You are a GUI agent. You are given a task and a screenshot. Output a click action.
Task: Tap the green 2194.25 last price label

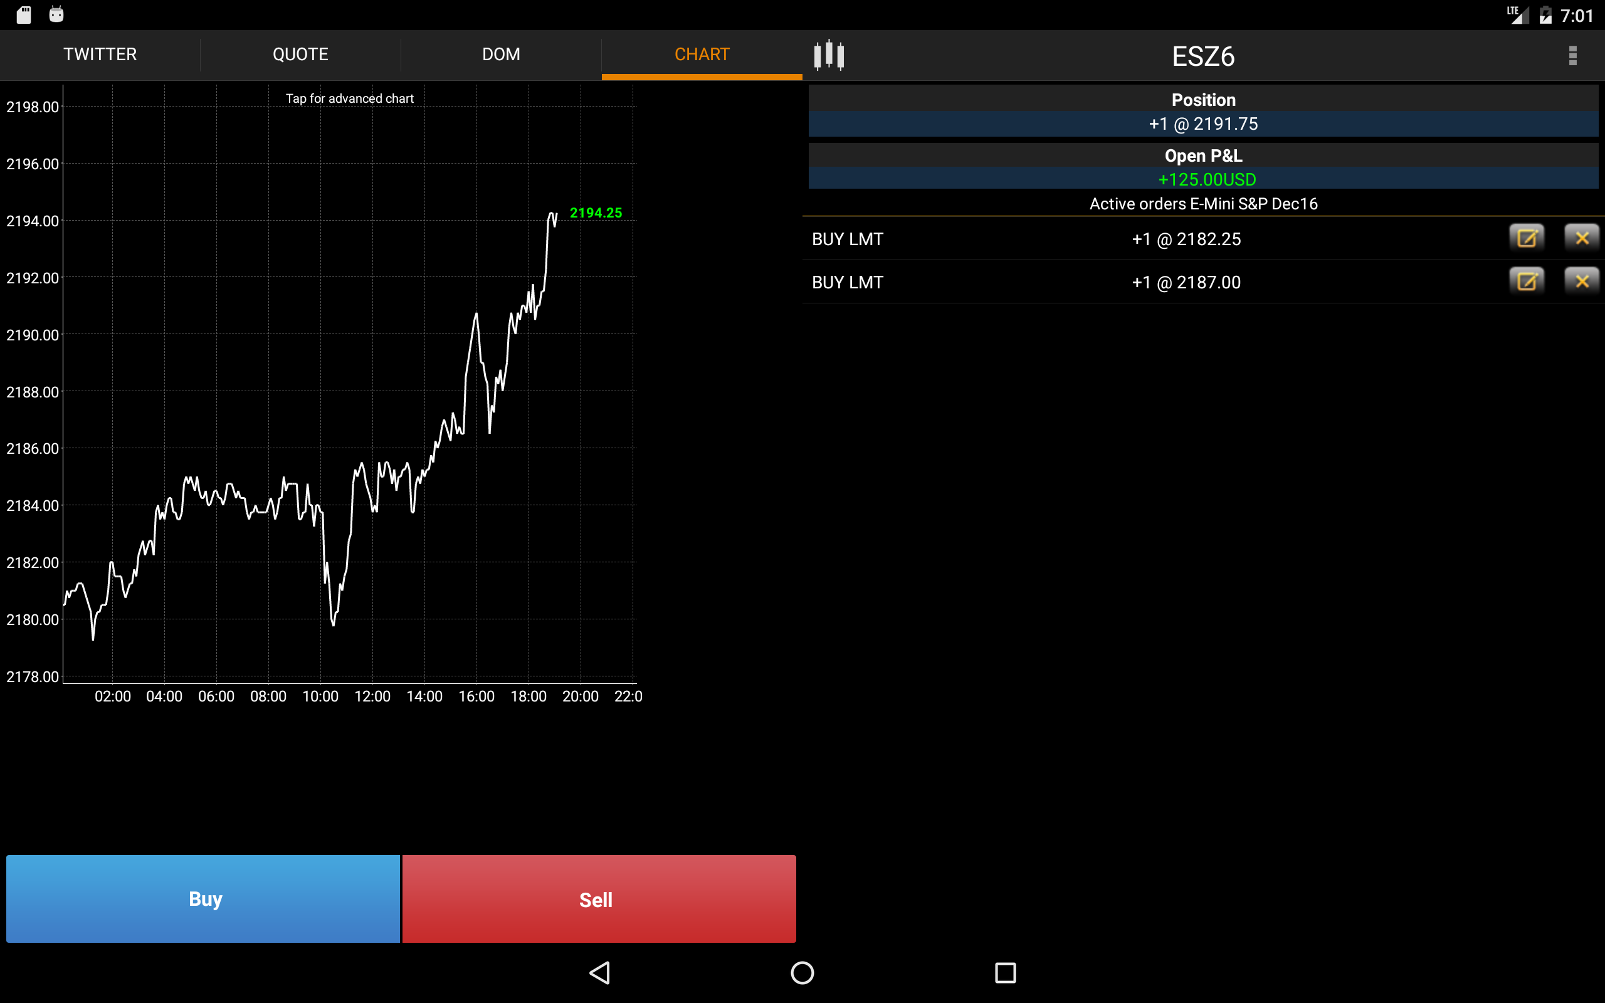click(x=596, y=213)
